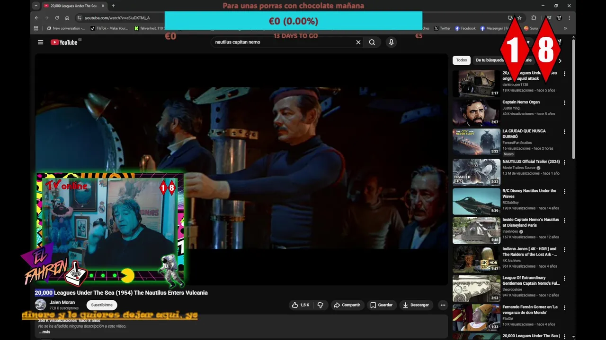Switch to the 20,000 Leagues Under The Sea tab

tap(73, 6)
